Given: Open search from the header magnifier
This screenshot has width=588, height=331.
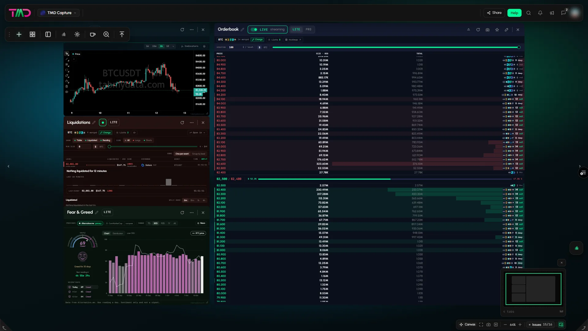Looking at the screenshot, I should pyautogui.click(x=529, y=13).
